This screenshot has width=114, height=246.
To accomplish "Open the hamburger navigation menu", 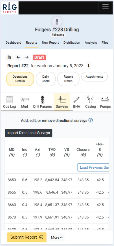I will click(x=106, y=7).
